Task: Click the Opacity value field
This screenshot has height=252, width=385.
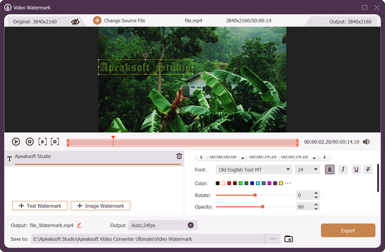Action: point(305,207)
